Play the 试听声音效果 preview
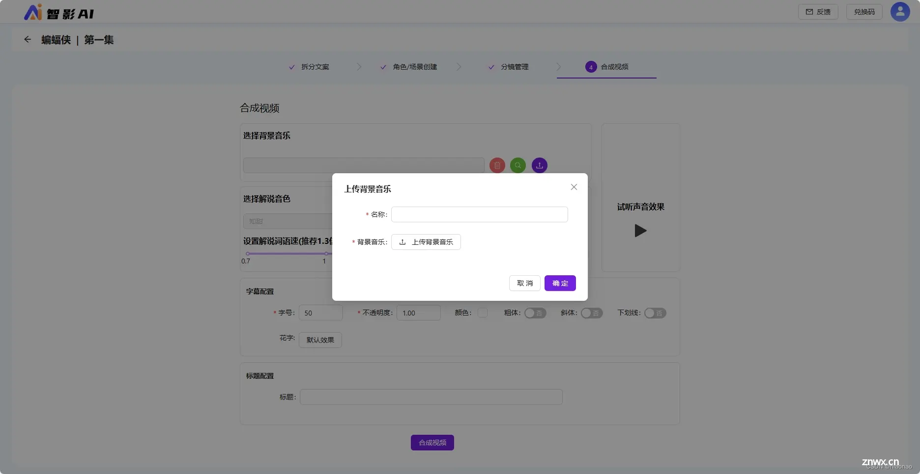This screenshot has width=920, height=474. pos(640,231)
